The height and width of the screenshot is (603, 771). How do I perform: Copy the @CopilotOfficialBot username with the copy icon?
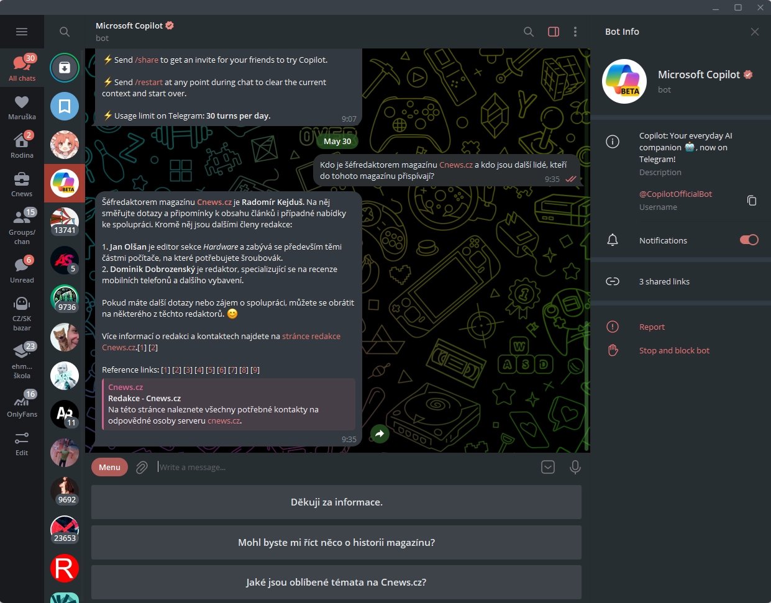click(752, 200)
